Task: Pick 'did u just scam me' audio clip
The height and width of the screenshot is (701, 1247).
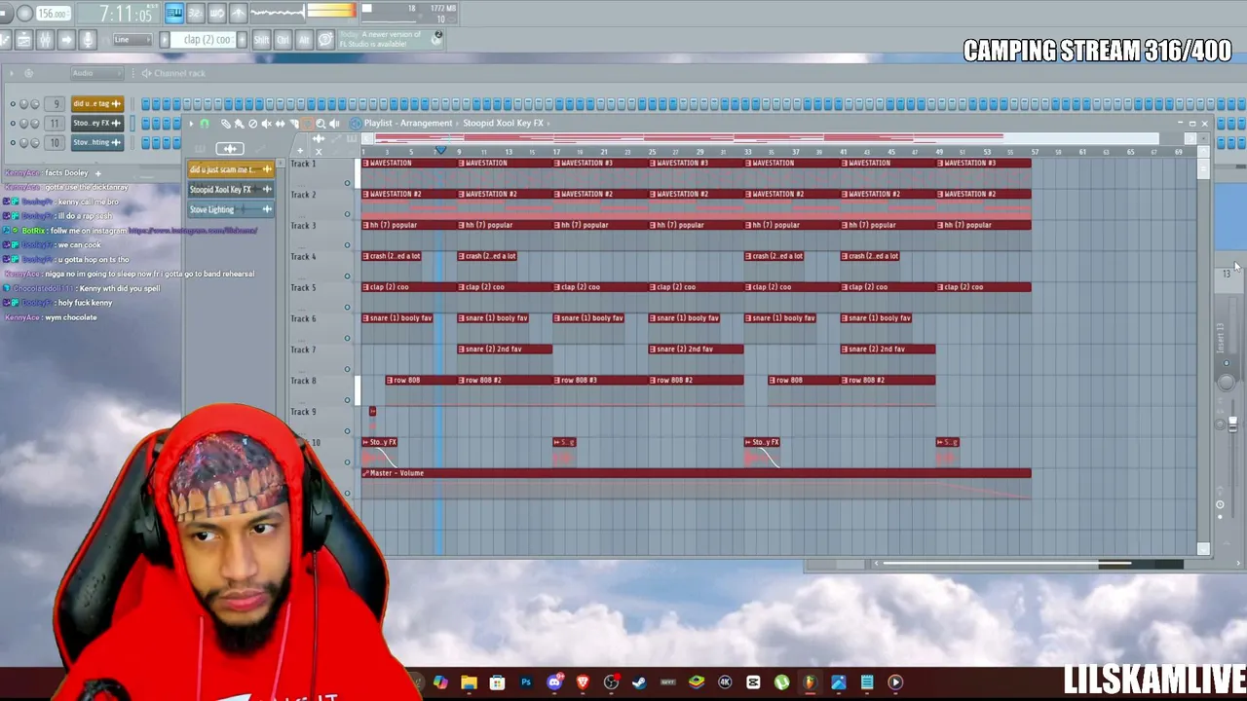Action: click(231, 169)
